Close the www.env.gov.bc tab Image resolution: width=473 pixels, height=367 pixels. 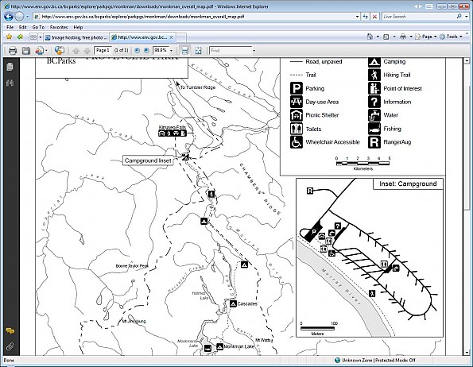[171, 37]
